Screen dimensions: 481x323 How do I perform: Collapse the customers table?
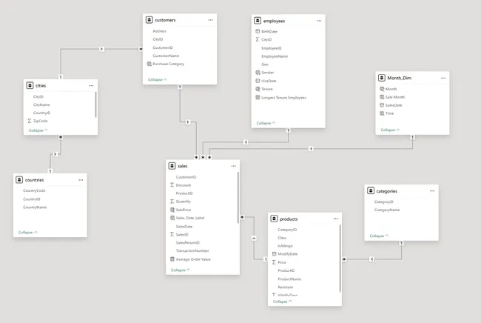[158, 79]
